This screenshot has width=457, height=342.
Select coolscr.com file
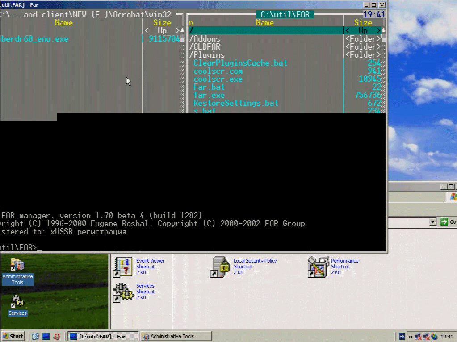(218, 71)
